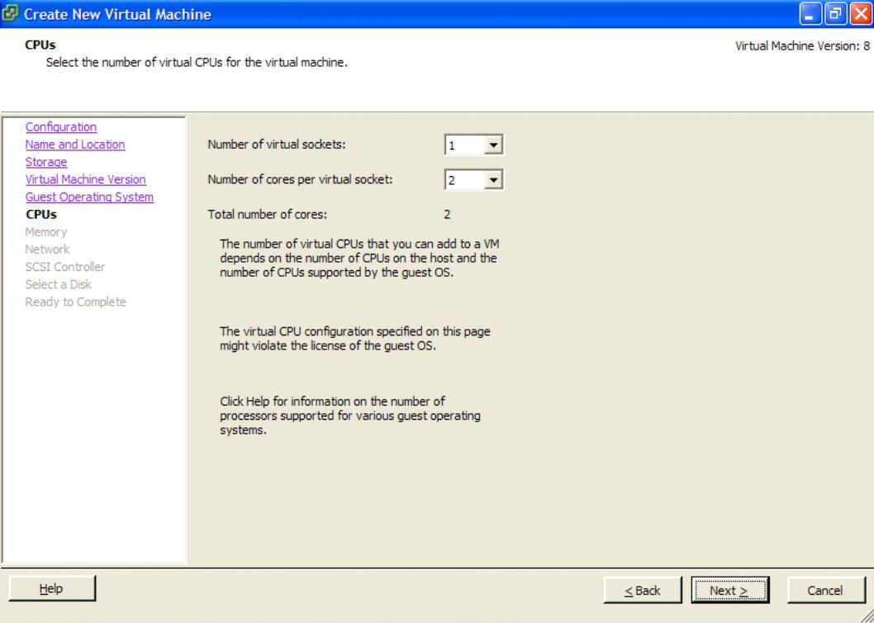Go to the Name and Location step
The height and width of the screenshot is (623, 874).
[x=74, y=145]
